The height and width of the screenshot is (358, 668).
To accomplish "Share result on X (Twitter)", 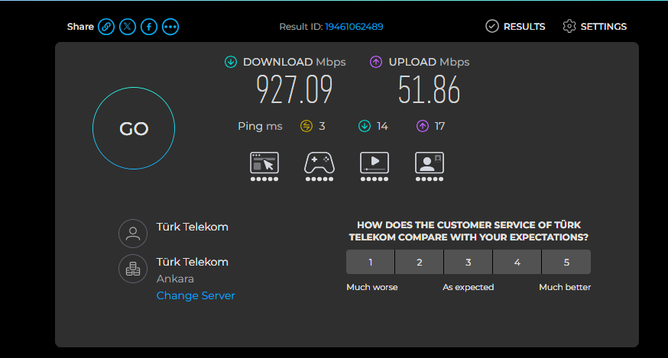I will point(128,27).
